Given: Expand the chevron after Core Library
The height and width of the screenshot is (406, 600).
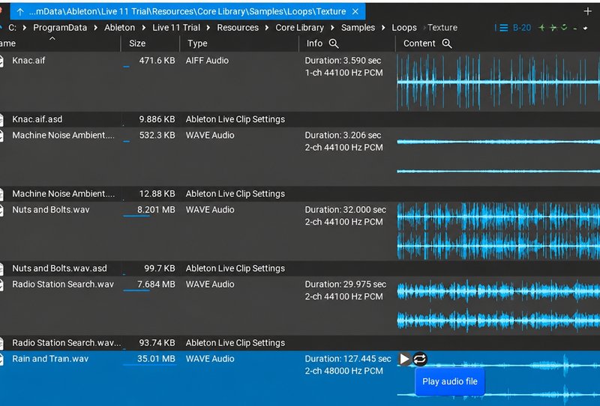Looking at the screenshot, I should (332, 28).
